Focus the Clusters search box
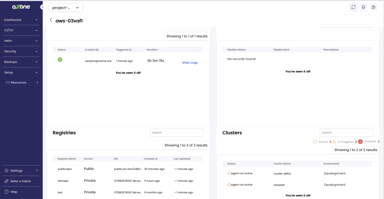 pyautogui.click(x=346, y=133)
